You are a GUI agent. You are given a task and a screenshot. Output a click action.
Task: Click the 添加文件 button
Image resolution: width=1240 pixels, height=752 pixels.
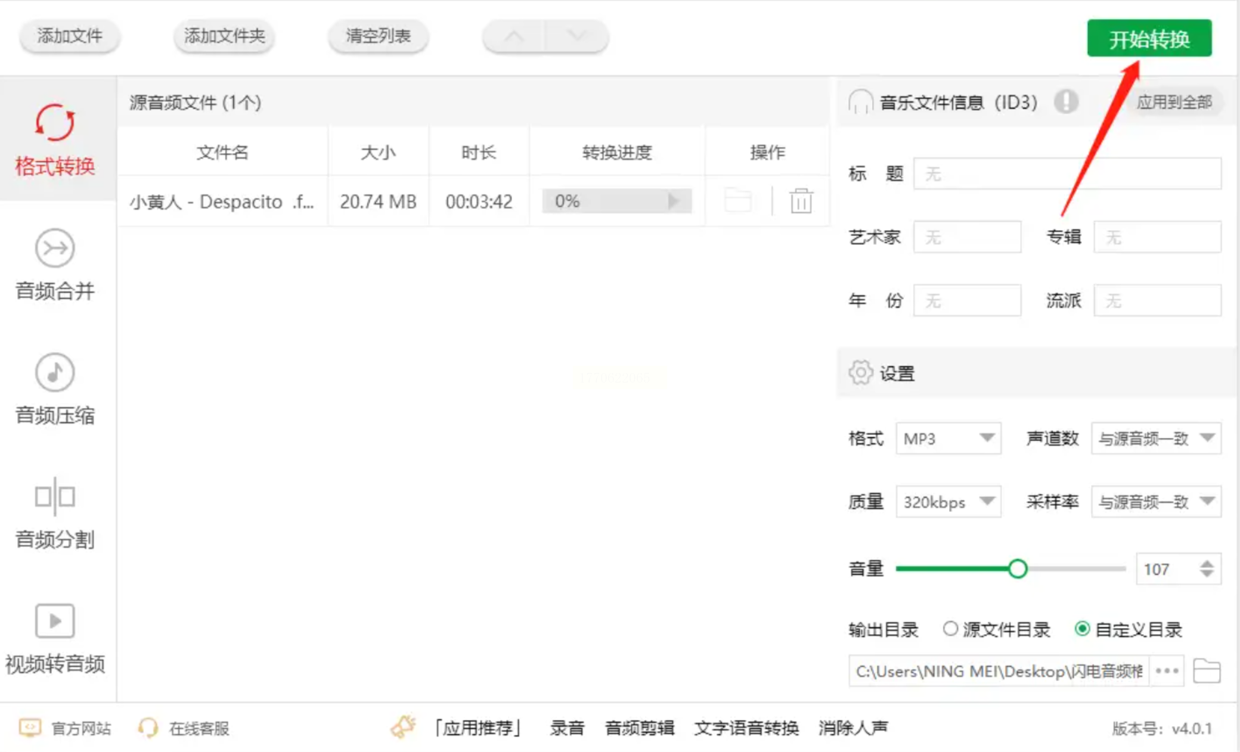click(70, 36)
